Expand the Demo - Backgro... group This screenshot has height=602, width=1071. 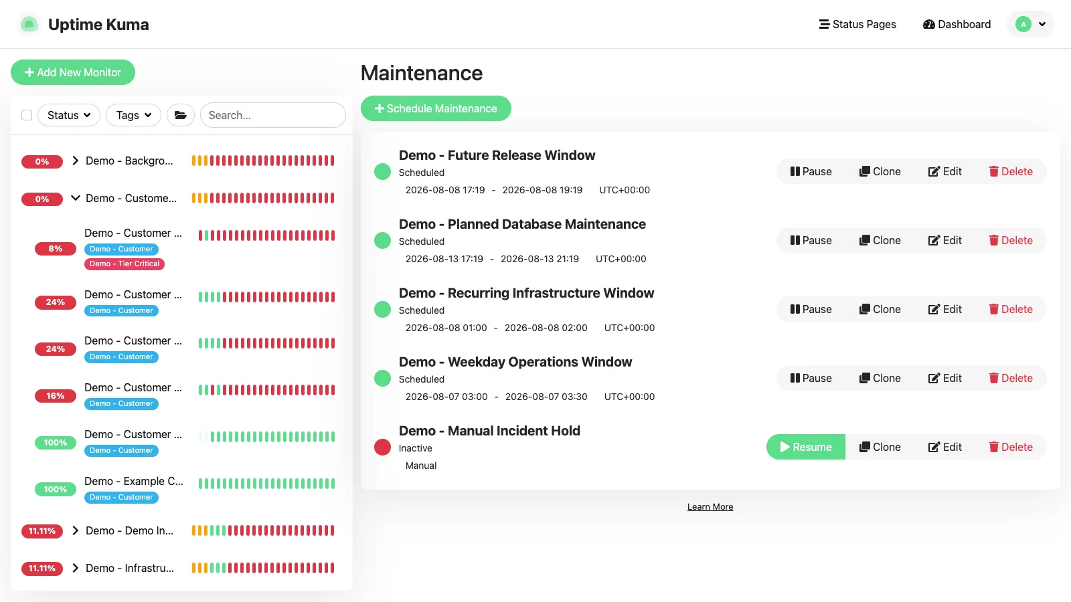click(76, 161)
